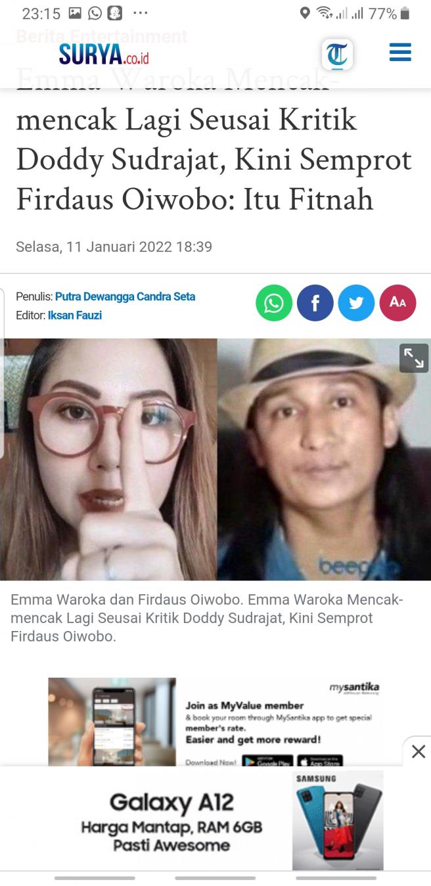Open the Samsung Galaxy A12 banner ad
This screenshot has height=886, width=431.
[215, 821]
